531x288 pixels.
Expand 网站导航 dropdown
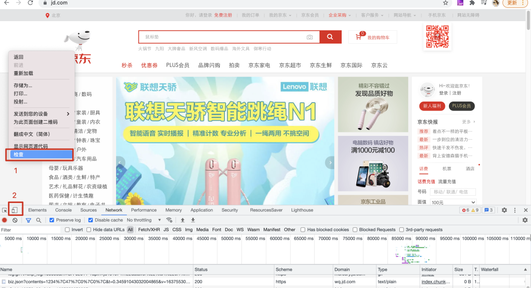point(405,15)
